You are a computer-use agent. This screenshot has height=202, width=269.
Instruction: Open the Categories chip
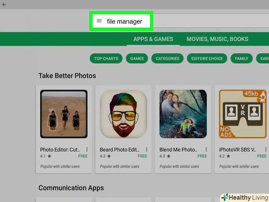tap(167, 58)
